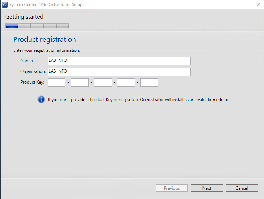
Task: Click the Product registration heading
Action: 45,40
